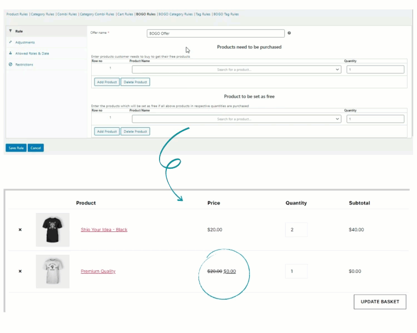Open Ship Your Idea - Black link
This screenshot has width=417, height=333.
tap(104, 230)
